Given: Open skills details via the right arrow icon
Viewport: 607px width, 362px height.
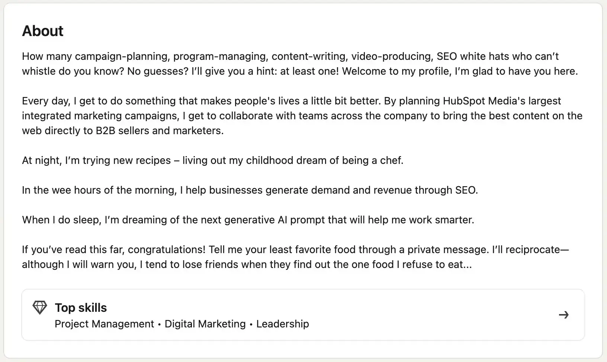Looking at the screenshot, I should [563, 315].
